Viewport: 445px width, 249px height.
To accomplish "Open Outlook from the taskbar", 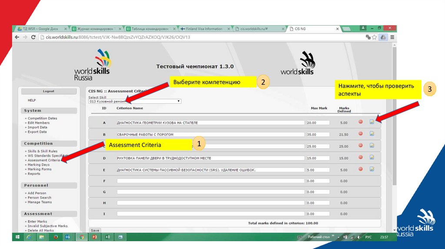I will coord(67,237).
